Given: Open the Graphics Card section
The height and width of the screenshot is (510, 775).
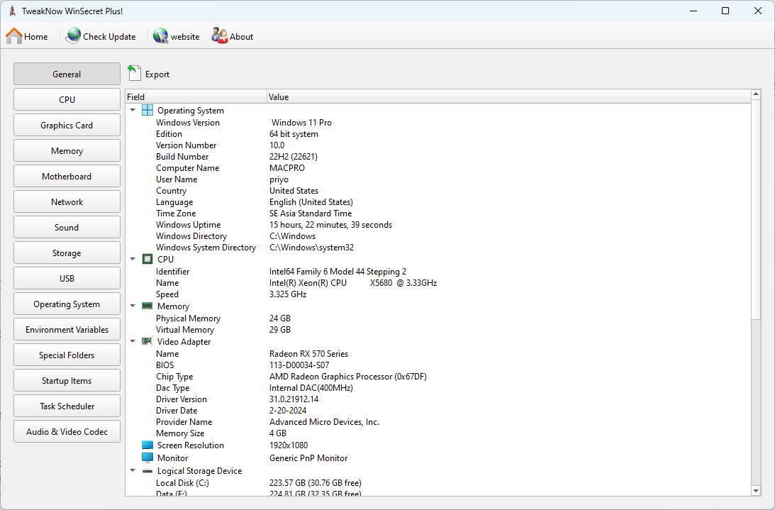Looking at the screenshot, I should [67, 125].
